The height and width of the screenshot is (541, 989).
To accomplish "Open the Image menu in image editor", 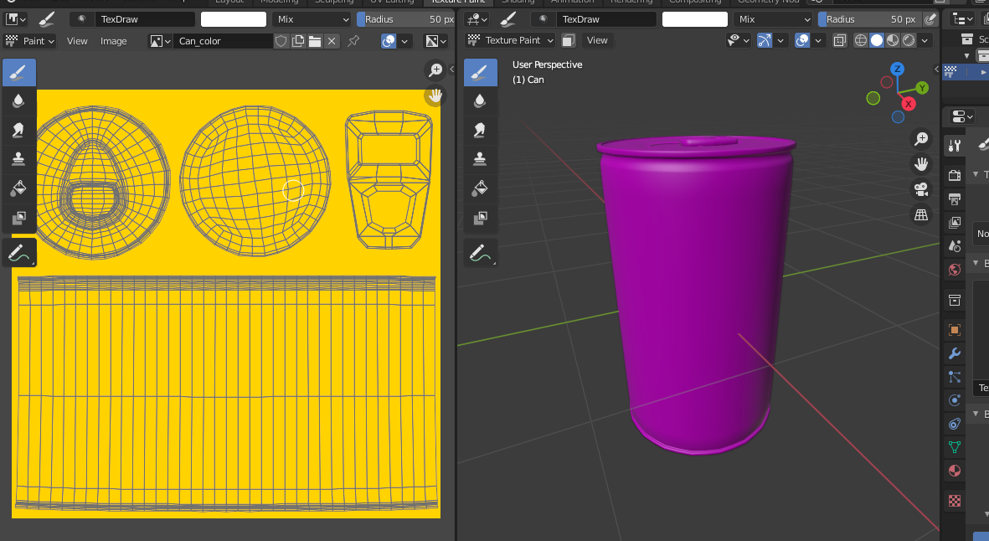I will [114, 41].
